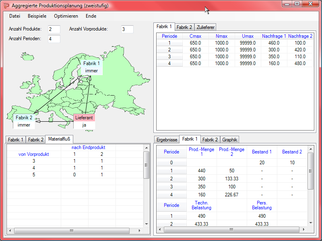322x241 pixels.
Task: Click the application icon in title bar
Action: click(6, 6)
